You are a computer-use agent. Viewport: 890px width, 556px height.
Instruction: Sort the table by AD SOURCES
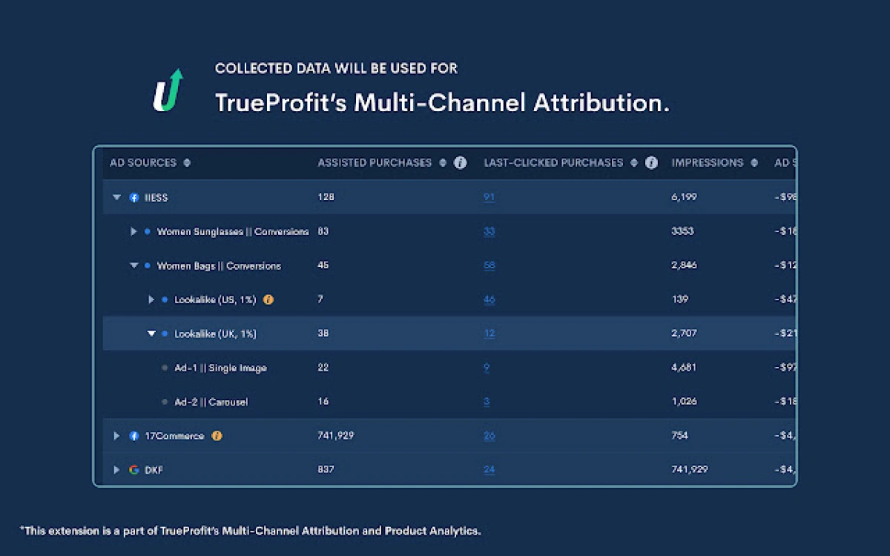point(188,162)
